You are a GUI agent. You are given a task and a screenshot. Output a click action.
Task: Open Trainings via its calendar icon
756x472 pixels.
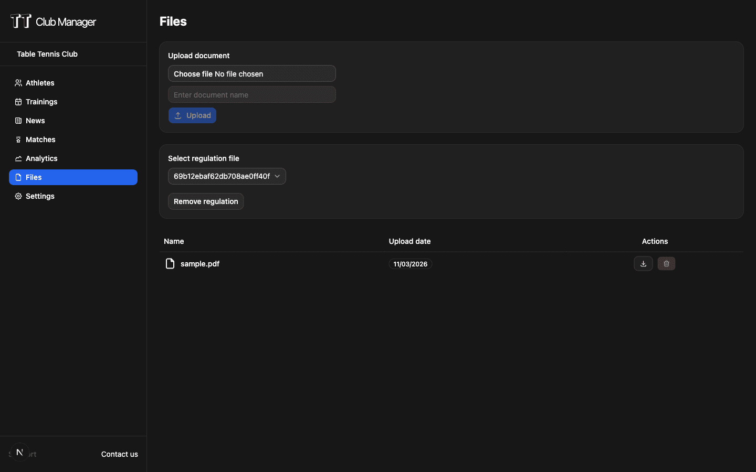[x=17, y=101]
